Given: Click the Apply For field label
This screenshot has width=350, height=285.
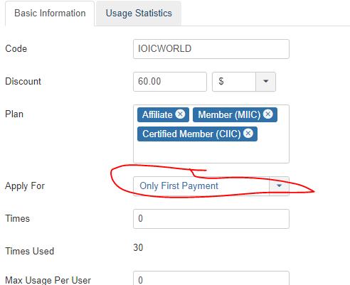Looking at the screenshot, I should click(x=25, y=186).
